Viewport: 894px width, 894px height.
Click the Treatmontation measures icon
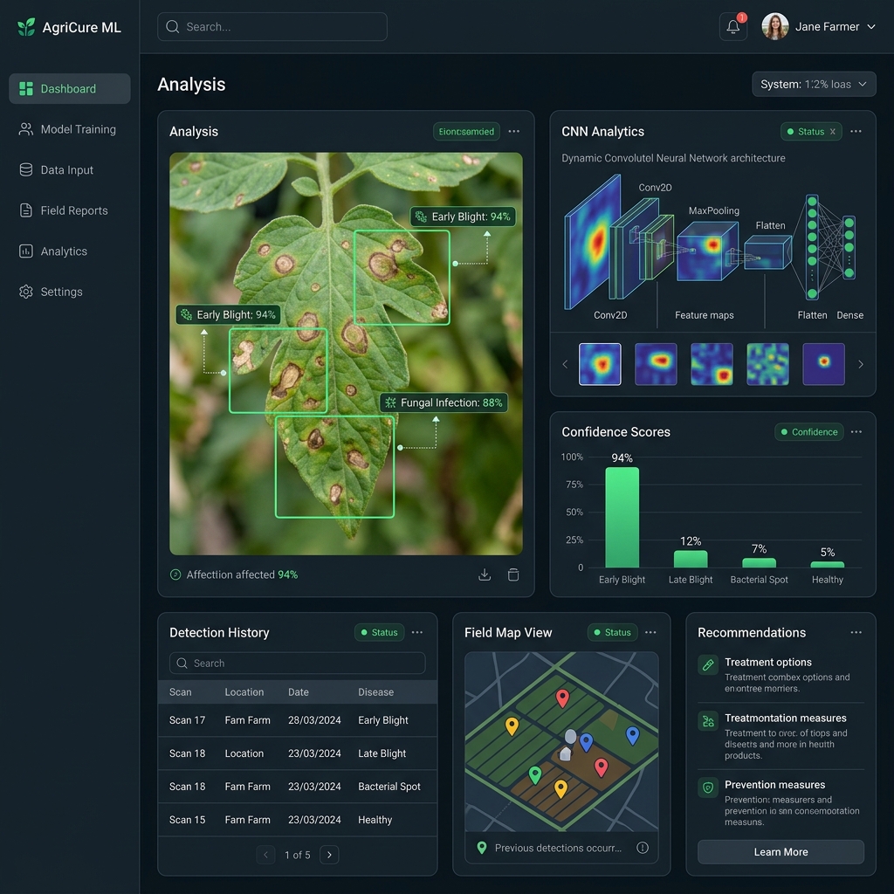[x=708, y=721]
